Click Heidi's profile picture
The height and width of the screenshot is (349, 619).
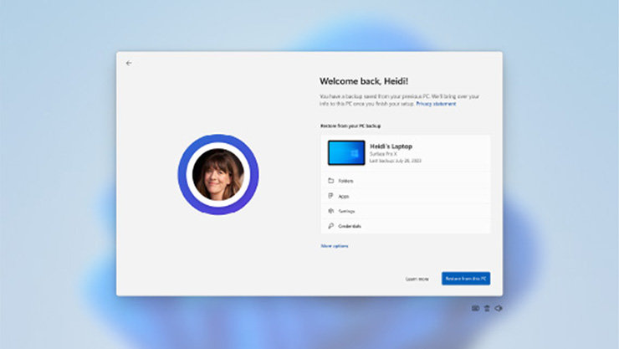click(218, 174)
